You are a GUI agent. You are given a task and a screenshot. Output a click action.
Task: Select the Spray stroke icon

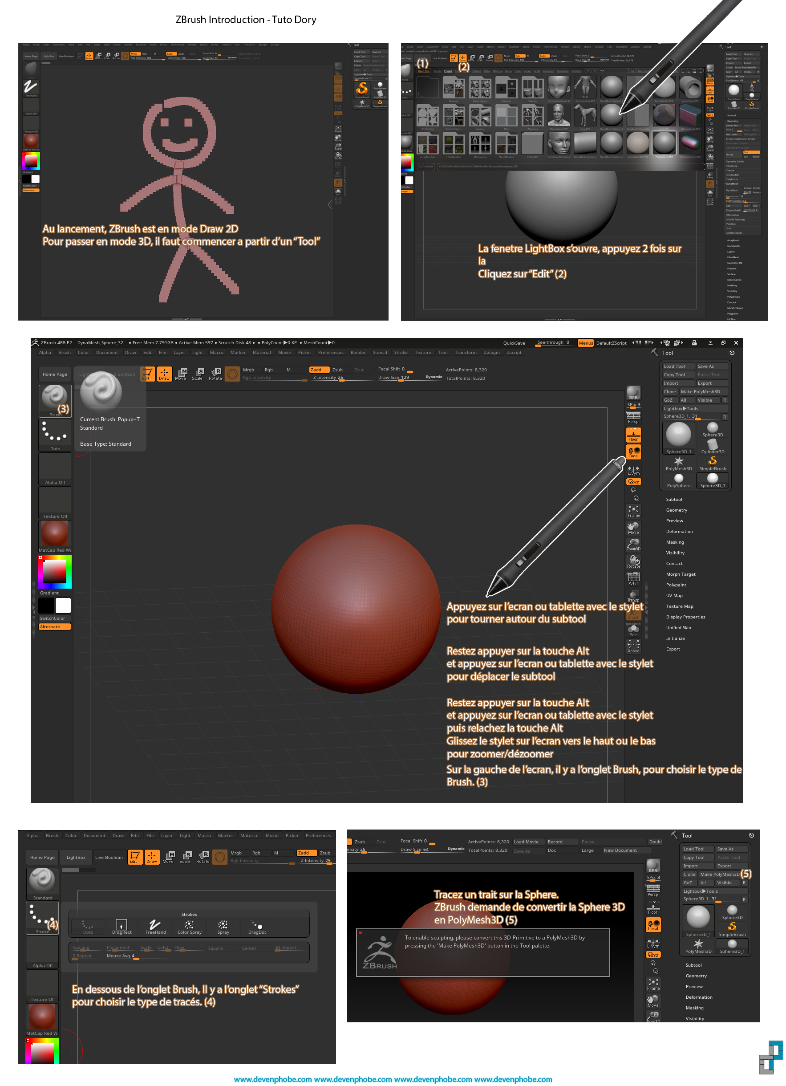(x=223, y=927)
